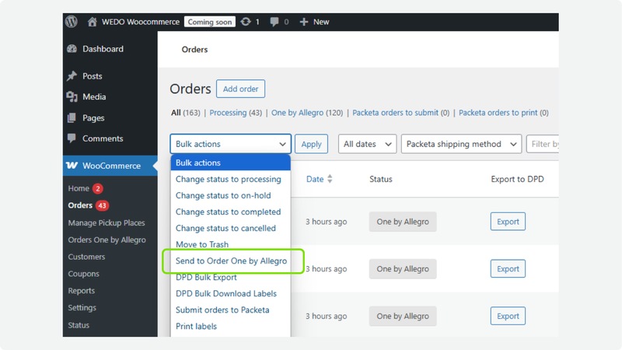Click the Status column header
Viewport: 622px width, 350px height.
click(x=381, y=179)
